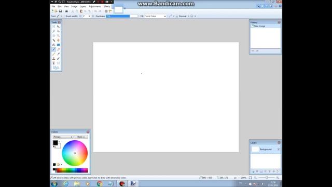Image resolution: width=332 pixels, height=187 pixels.
Task: Open the Primary color selector dropdown
Action: (63, 137)
